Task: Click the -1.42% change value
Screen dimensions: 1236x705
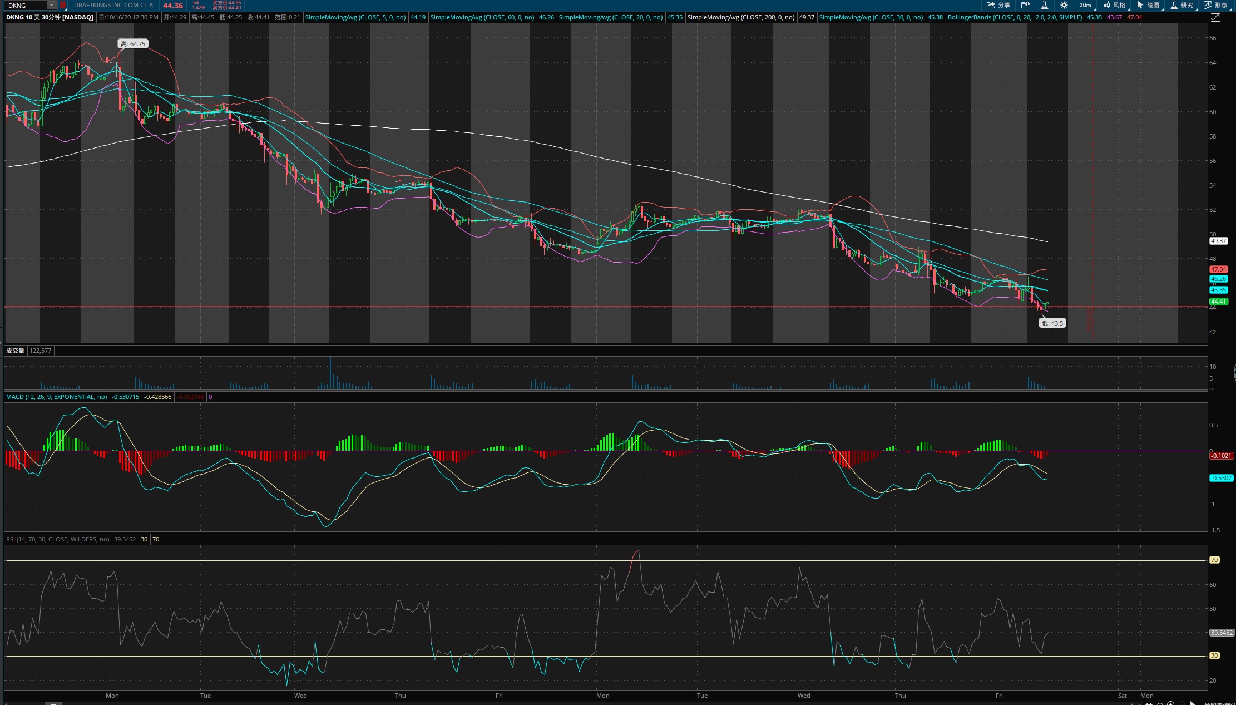Action: pyautogui.click(x=198, y=7)
